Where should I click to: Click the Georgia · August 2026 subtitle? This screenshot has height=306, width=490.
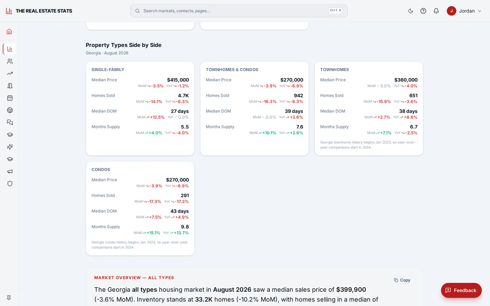tap(107, 53)
